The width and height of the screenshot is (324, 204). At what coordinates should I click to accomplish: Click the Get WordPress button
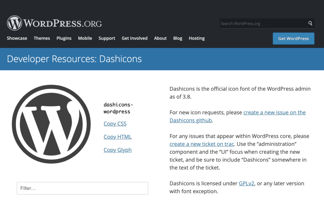tap(293, 39)
